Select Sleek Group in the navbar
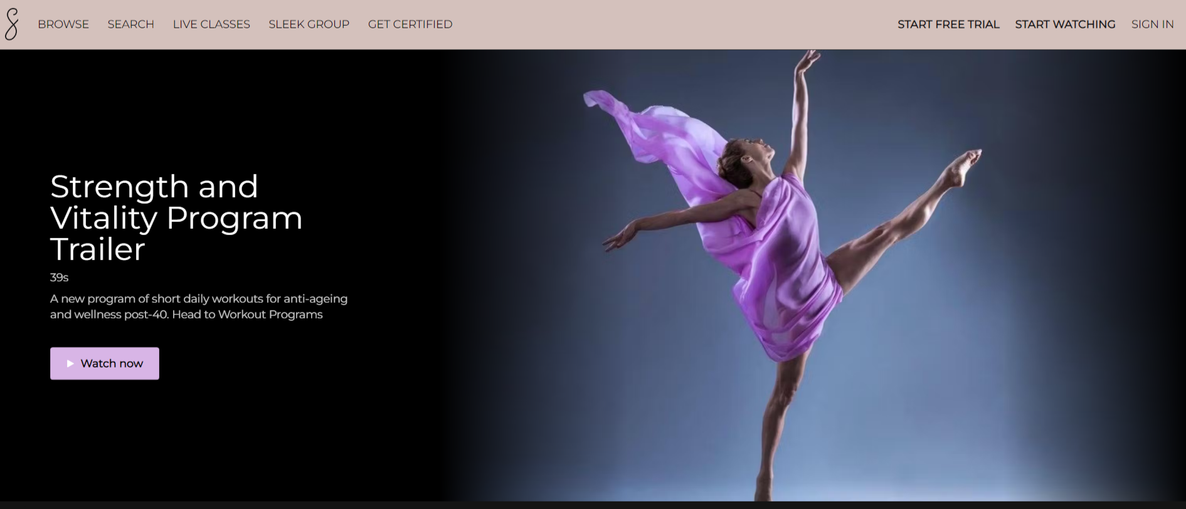1186x509 pixels. pos(309,24)
